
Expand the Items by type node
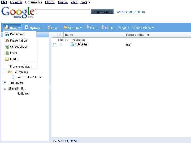coord(5,83)
